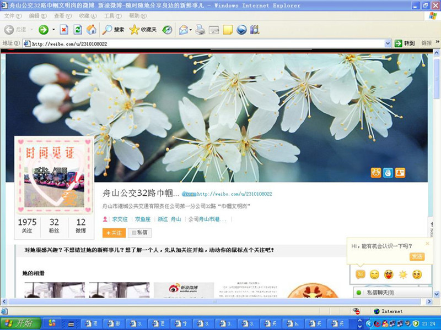The image size is (441, 330).
Task: Click the orange smiley badge on banner
Action: point(376,173)
